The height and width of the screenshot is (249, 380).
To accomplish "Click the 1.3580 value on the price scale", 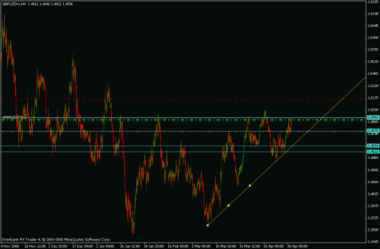I will [x=373, y=230].
